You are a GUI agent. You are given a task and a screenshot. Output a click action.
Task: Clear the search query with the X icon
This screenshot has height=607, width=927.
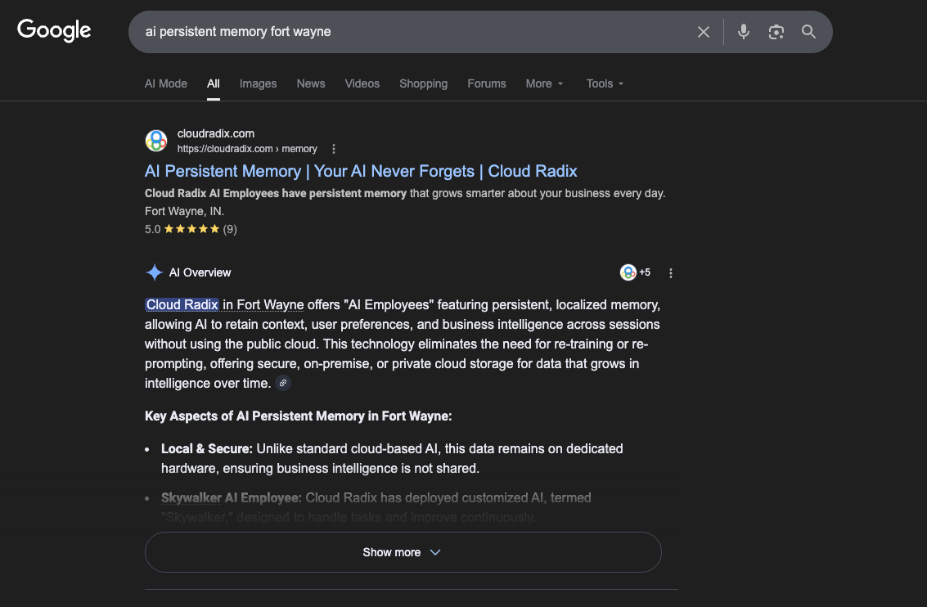[x=703, y=31]
